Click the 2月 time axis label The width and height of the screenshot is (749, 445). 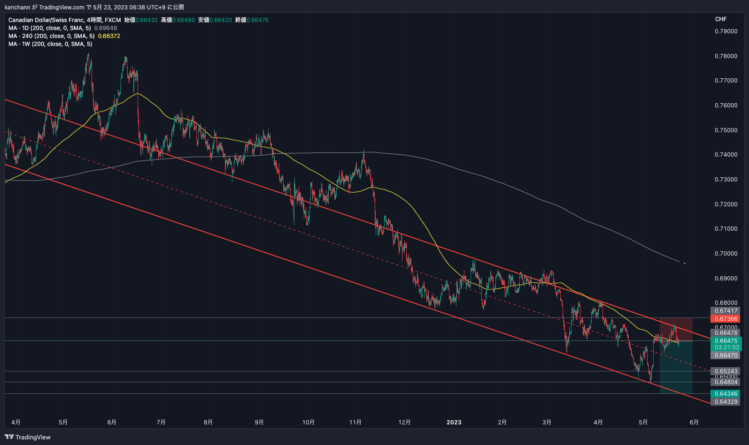tap(502, 422)
